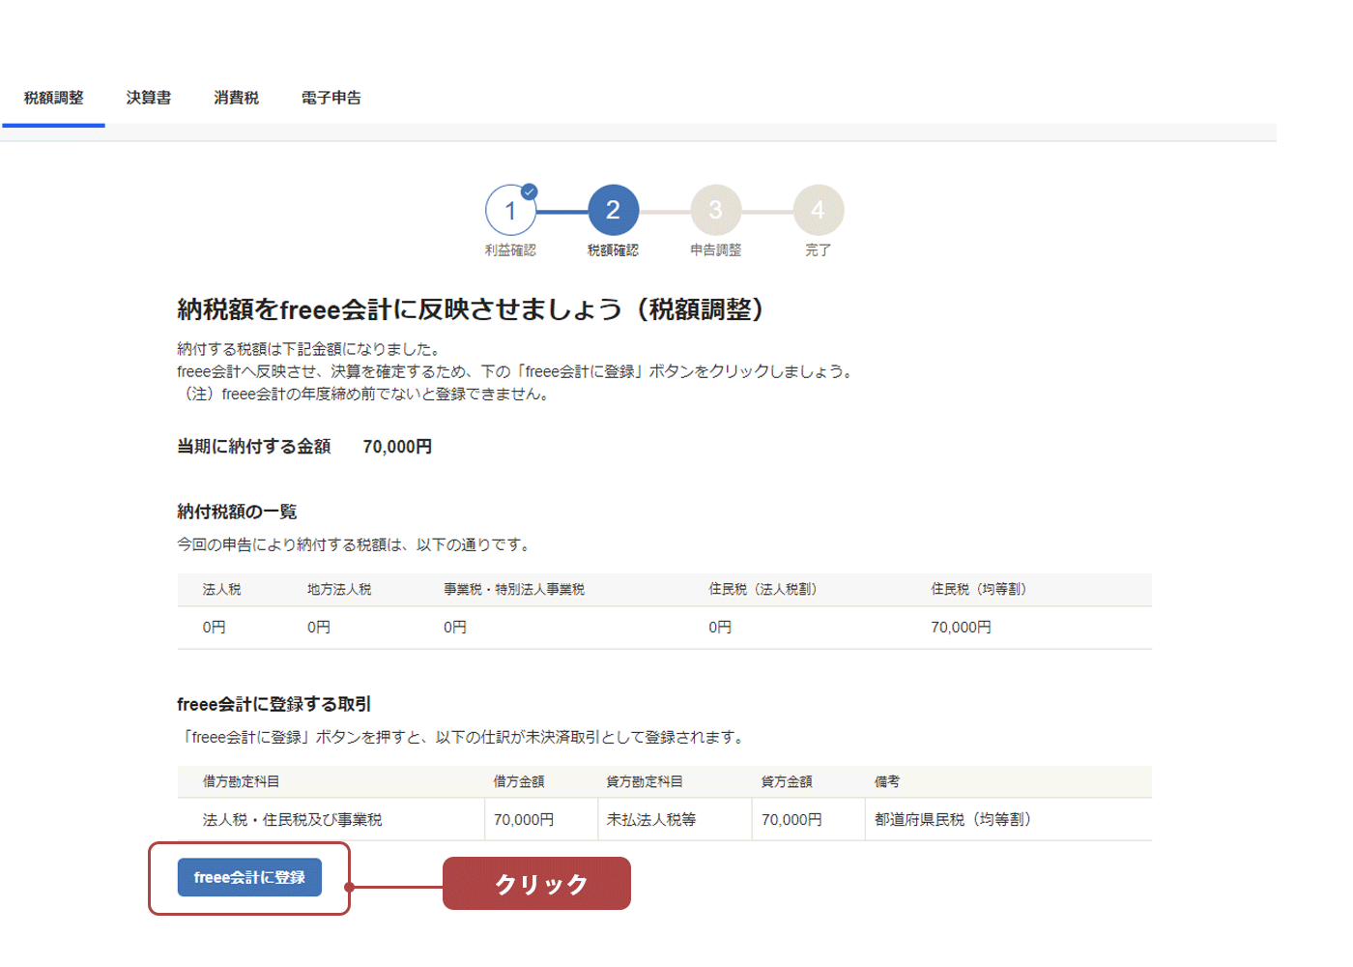The height and width of the screenshot is (967, 1353).
Task: Click the 当期に納付する金額 label
Action: click(x=254, y=447)
